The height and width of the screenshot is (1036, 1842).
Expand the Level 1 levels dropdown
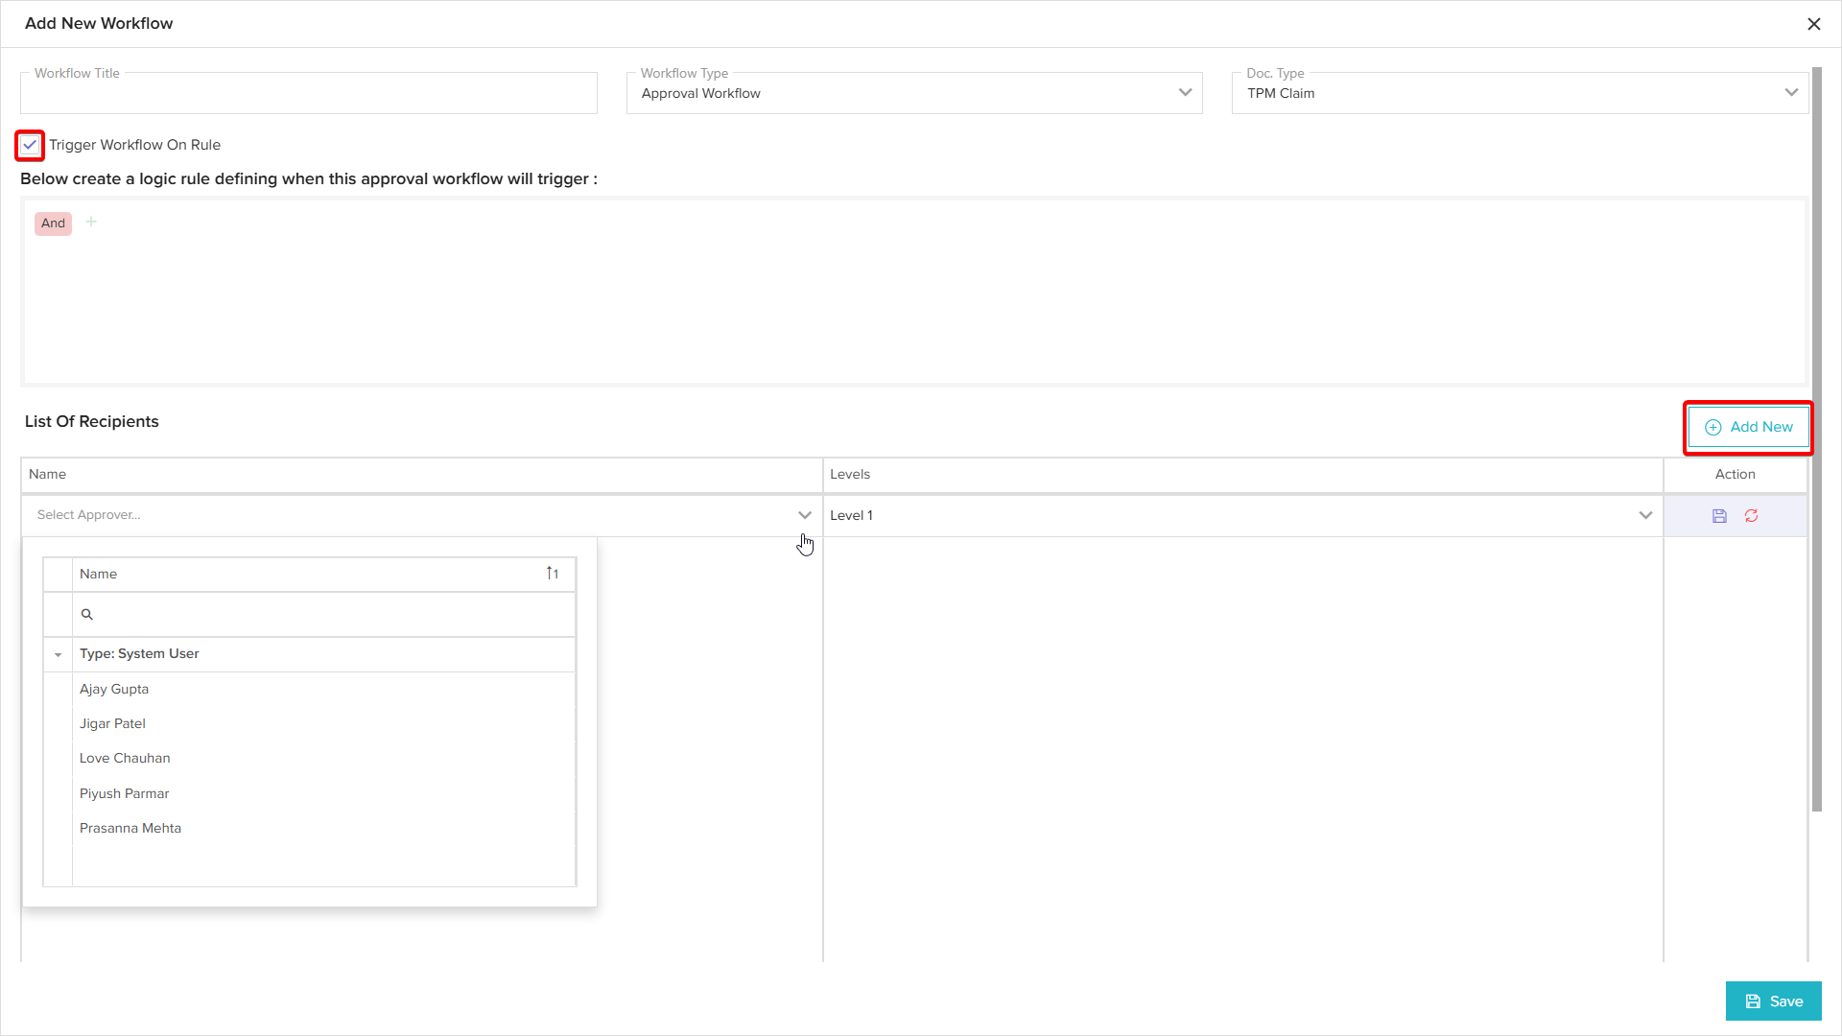tap(1644, 515)
